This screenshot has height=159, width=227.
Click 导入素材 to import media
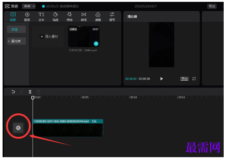49,36
